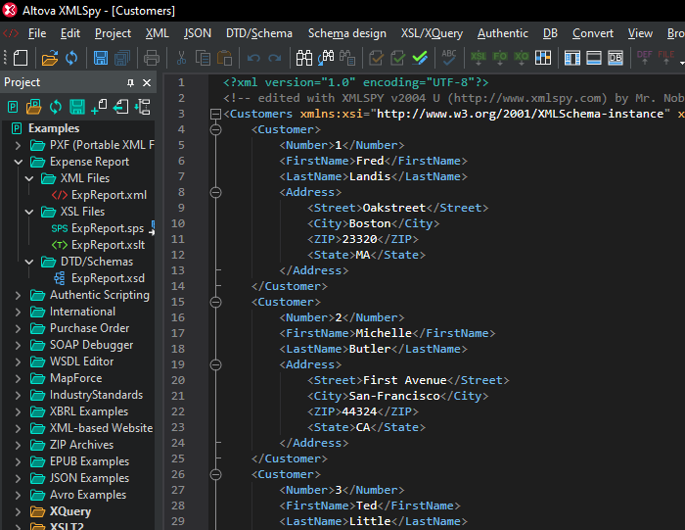Select ExpReport.xml in the project tree

pos(109,195)
